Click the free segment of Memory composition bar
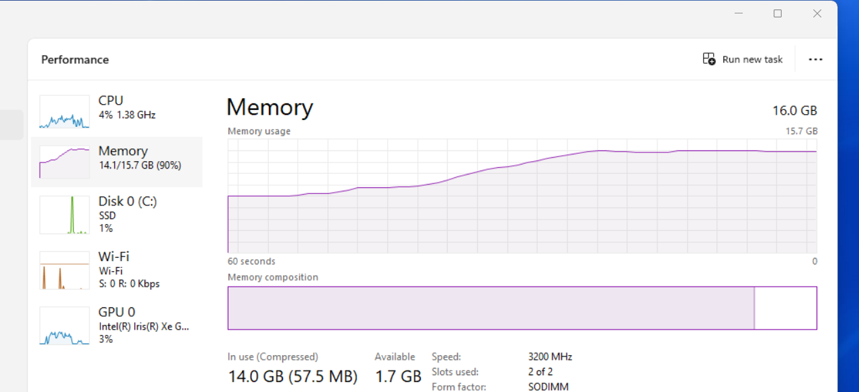The image size is (859, 392). coord(785,308)
